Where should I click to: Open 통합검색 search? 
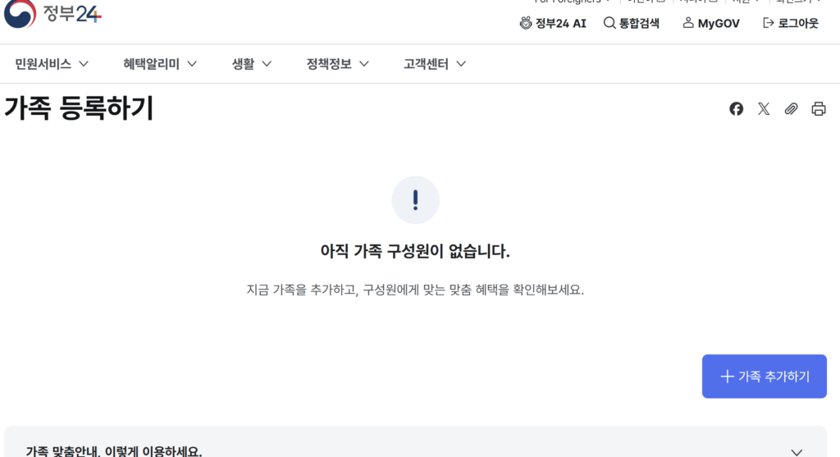[631, 23]
